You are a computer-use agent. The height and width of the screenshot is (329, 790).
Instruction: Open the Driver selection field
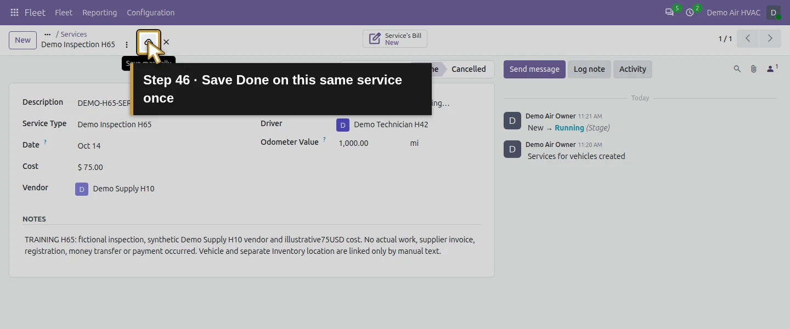click(416, 124)
